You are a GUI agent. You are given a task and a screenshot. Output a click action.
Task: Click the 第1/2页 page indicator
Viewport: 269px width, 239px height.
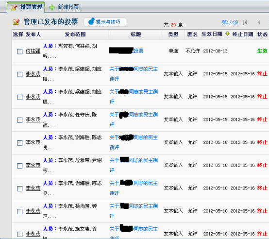pyautogui.click(x=230, y=22)
